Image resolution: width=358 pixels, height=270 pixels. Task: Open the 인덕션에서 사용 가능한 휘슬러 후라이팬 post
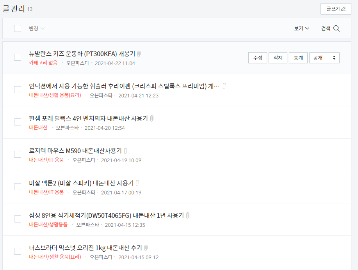[x=124, y=86]
